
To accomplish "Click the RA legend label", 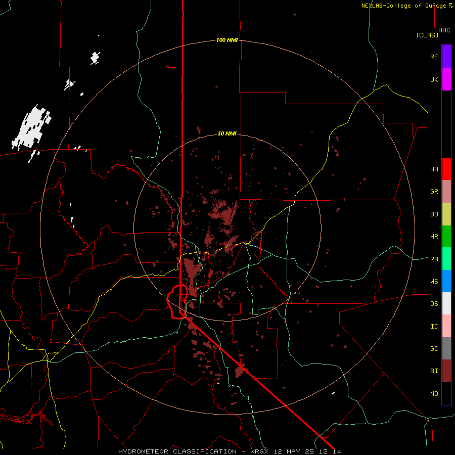I will (x=434, y=259).
